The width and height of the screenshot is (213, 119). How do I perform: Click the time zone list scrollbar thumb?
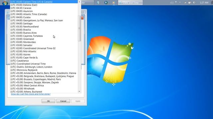point(79,28)
